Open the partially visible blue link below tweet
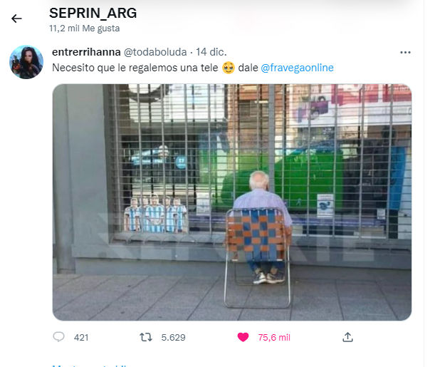435x367 pixels. point(90,366)
